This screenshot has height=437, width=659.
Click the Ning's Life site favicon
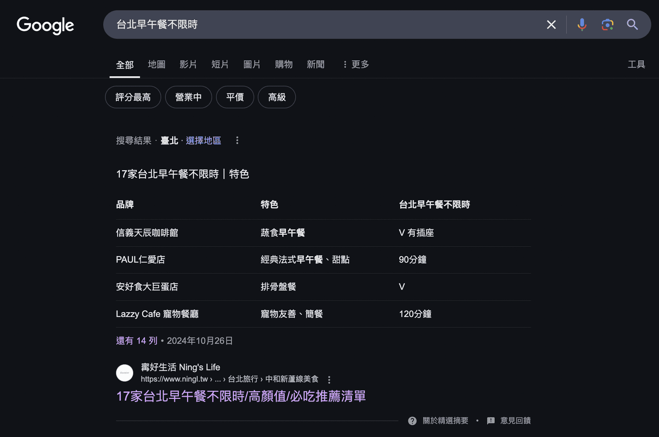point(124,373)
